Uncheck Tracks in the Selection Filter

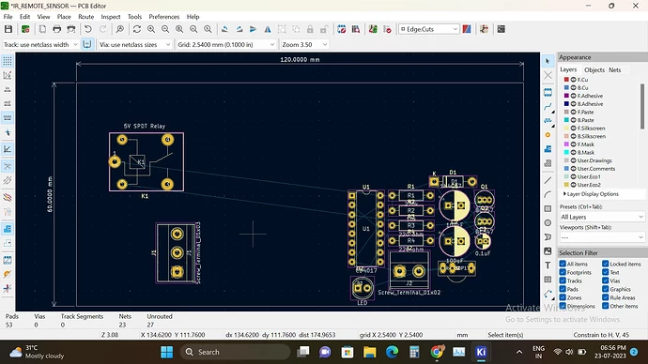pyautogui.click(x=563, y=281)
